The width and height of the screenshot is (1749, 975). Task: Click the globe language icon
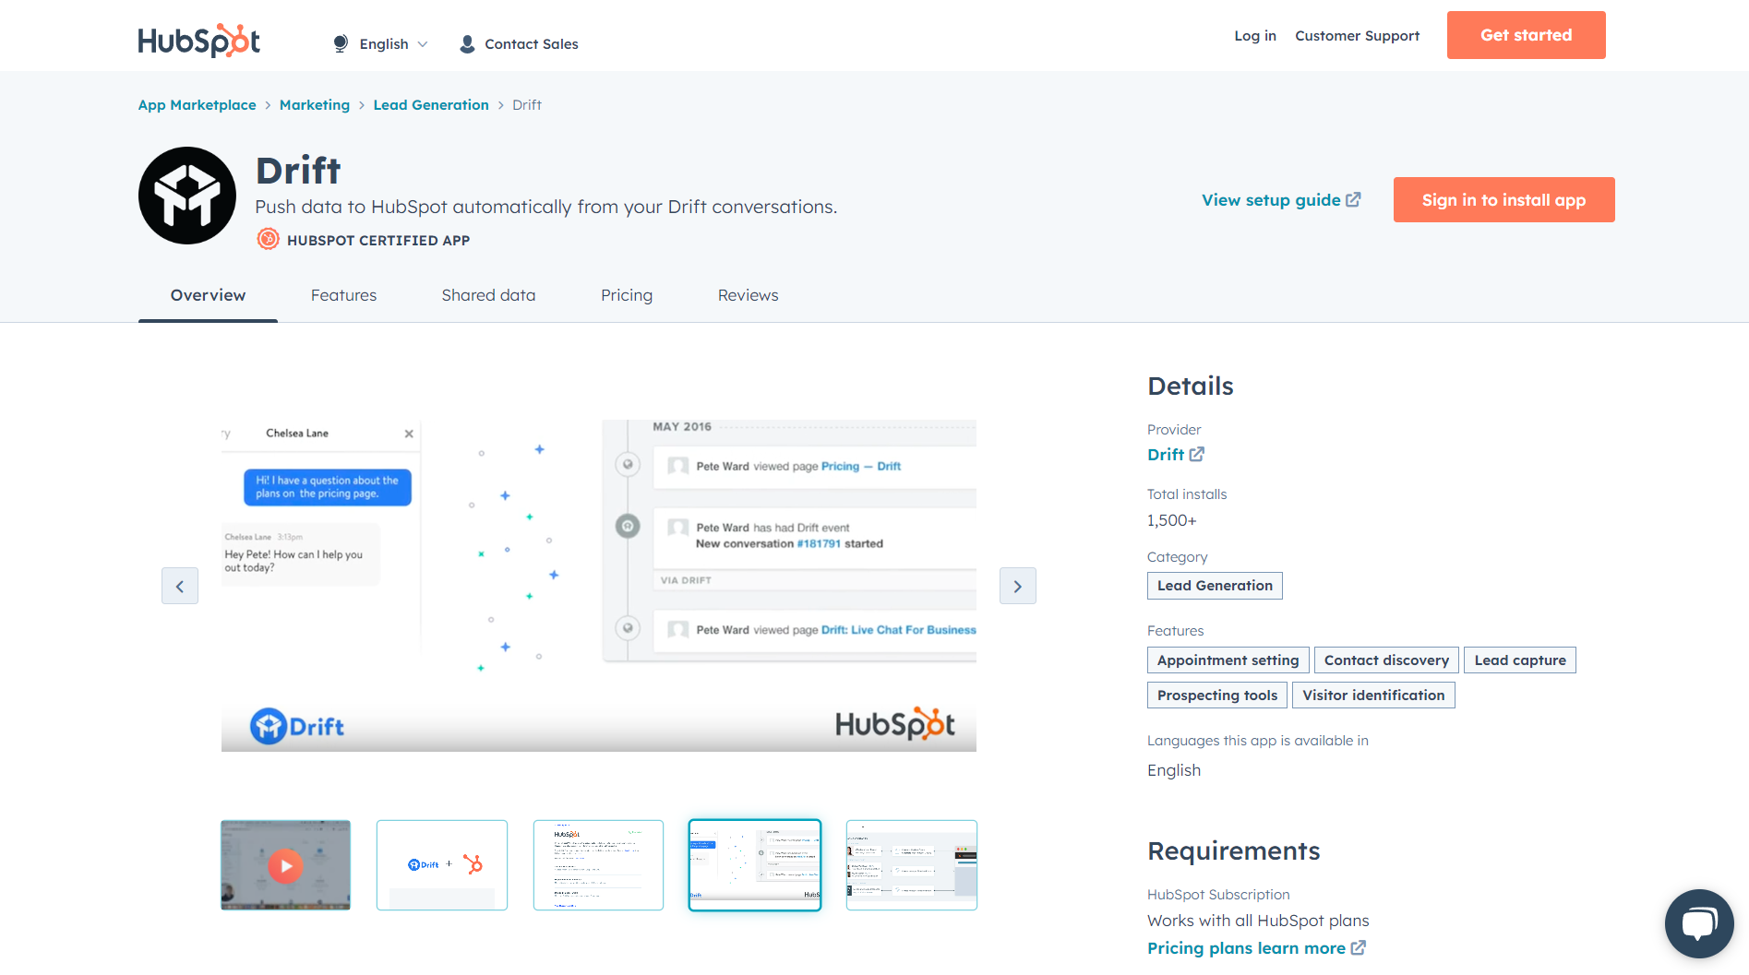tap(341, 43)
